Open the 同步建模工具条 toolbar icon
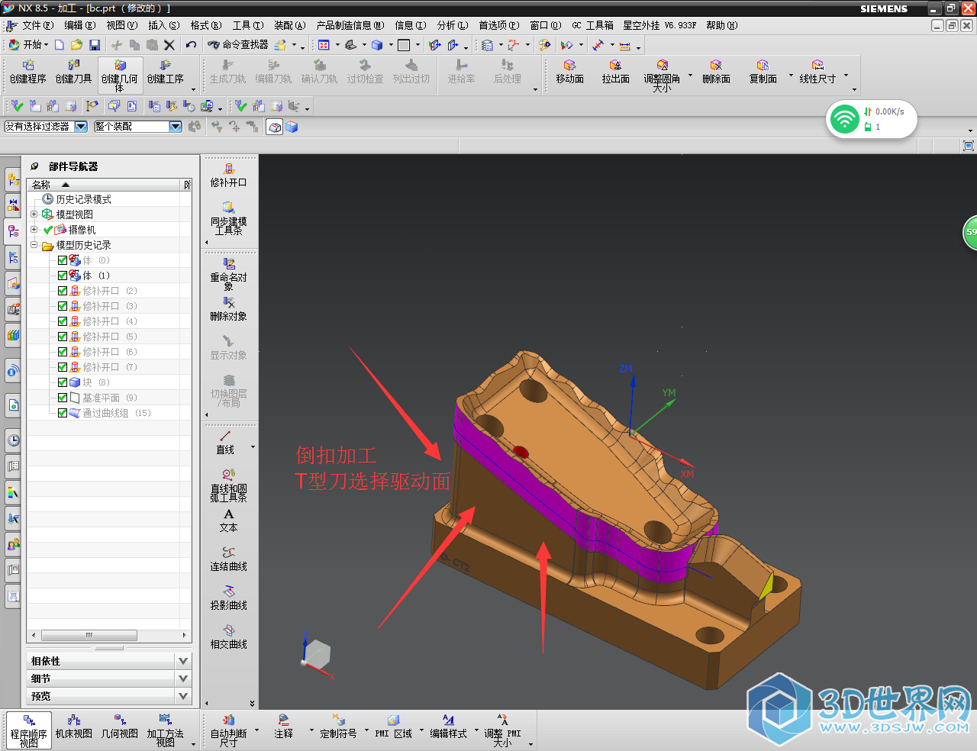This screenshot has height=751, width=977. point(228,218)
